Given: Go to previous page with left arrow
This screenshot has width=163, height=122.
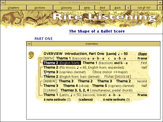Looking at the screenshot, I should tap(128, 8).
